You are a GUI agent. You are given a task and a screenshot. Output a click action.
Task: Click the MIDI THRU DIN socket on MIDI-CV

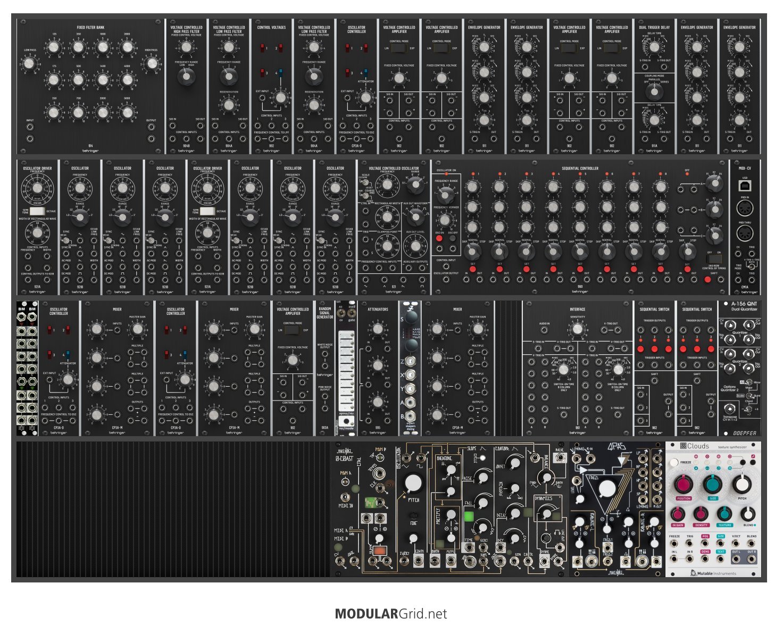pyautogui.click(x=745, y=233)
